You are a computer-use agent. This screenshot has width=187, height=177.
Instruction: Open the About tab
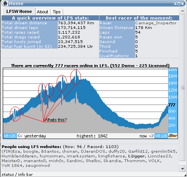click(42, 12)
